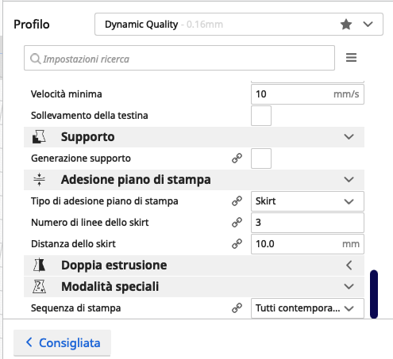Click the Adesione piano di stampa icon
The height and width of the screenshot is (359, 393).
[x=39, y=180]
